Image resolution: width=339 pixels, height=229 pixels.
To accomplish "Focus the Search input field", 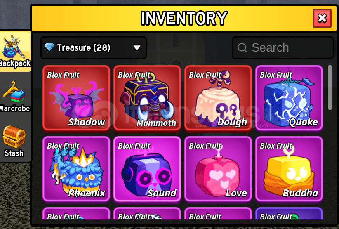I will pos(283,47).
